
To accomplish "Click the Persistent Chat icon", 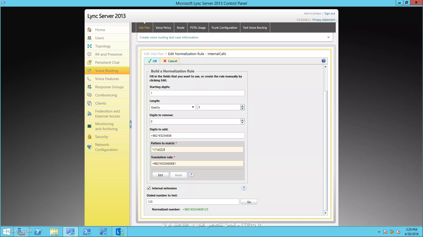I will pos(89,62).
